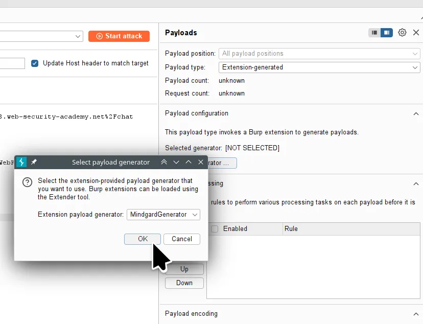Close the Select payload generator dialog
423x324 pixels.
200,162
